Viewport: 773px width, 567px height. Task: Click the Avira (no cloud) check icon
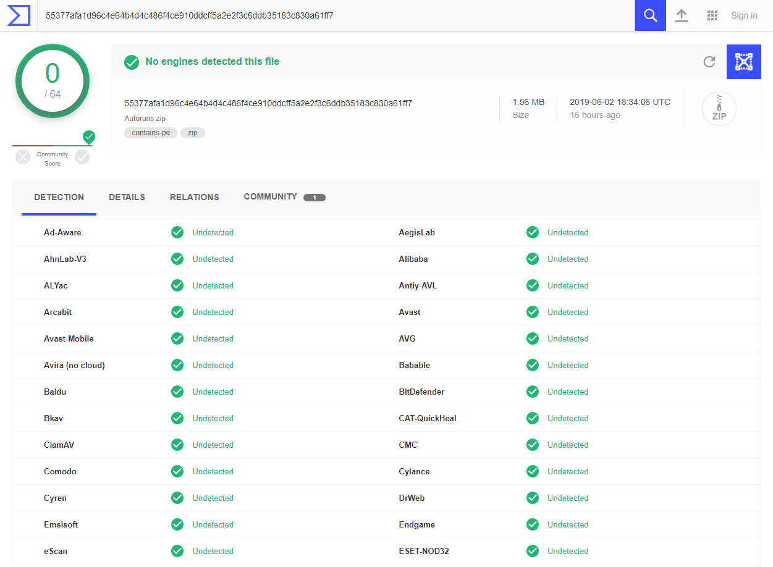pos(177,365)
